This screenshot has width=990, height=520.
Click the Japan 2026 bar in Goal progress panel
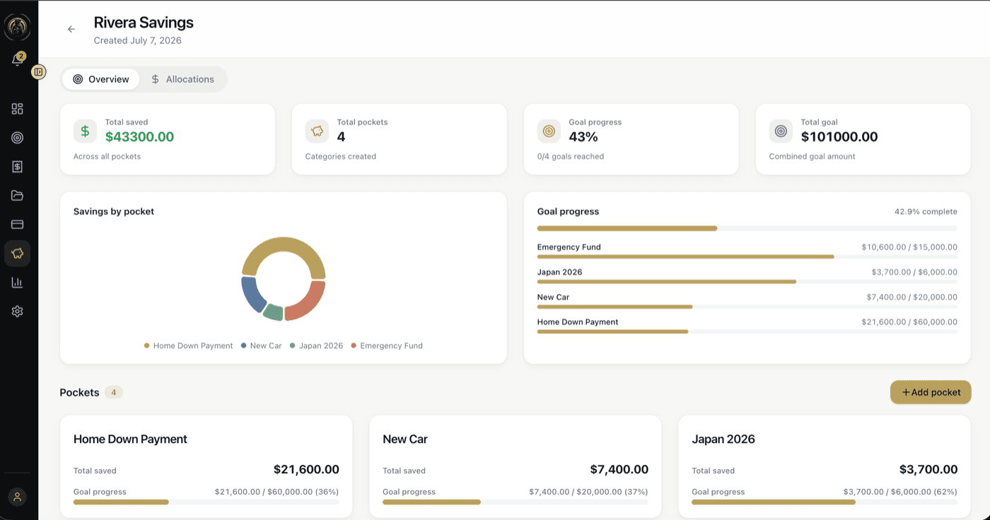(x=747, y=281)
